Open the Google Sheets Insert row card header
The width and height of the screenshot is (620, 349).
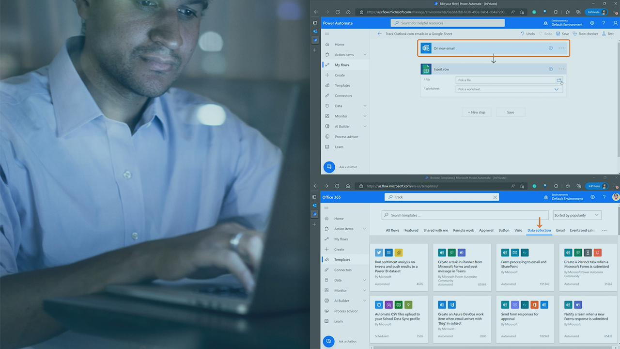[x=484, y=69]
